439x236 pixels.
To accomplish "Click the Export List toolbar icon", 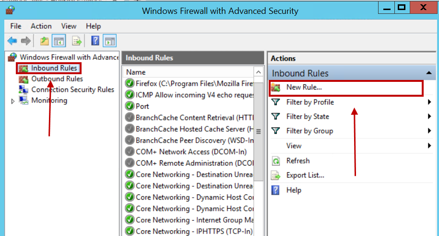I will (76, 41).
